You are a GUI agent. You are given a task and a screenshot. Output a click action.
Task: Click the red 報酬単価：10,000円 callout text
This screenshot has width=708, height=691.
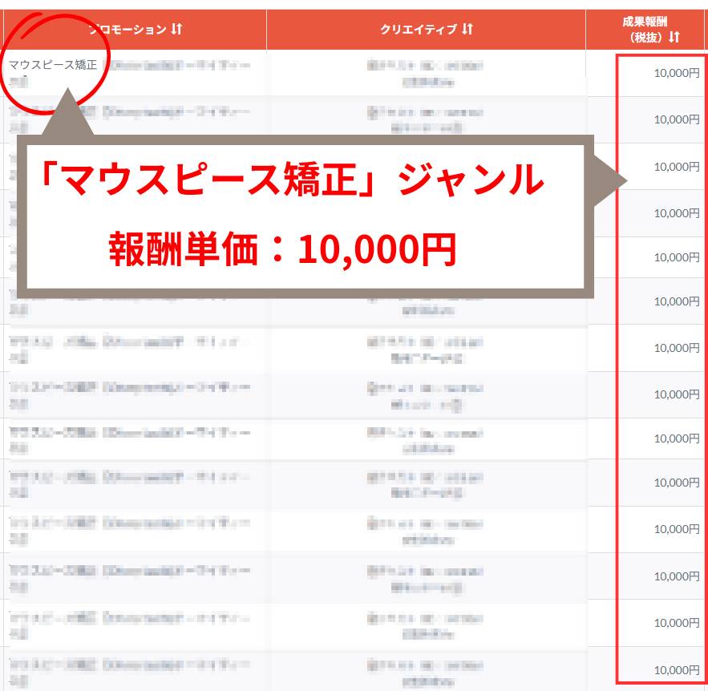click(282, 251)
